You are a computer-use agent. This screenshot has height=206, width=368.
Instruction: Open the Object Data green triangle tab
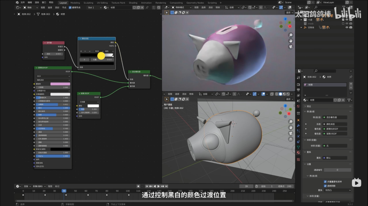point(298,147)
